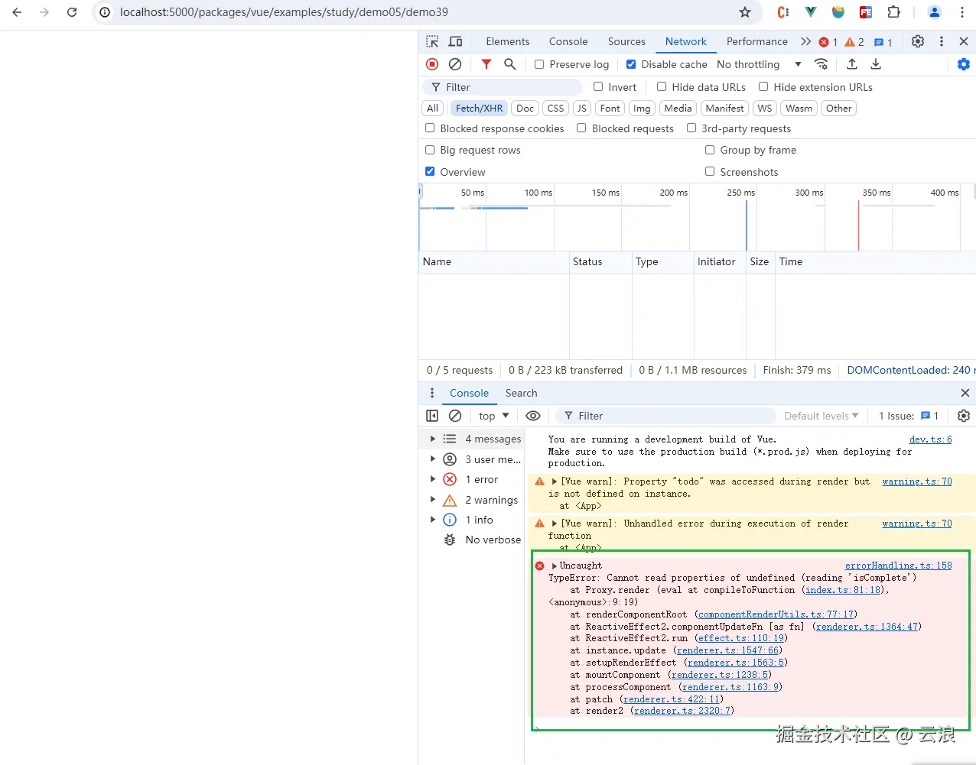976x765 pixels.
Task: Switch to the Sources tab
Action: click(626, 41)
